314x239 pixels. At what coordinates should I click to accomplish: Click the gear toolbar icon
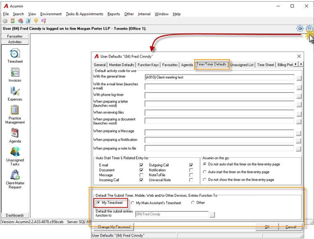(x=5, y=21)
